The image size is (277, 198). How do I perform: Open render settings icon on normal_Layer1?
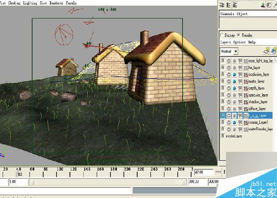point(246,122)
